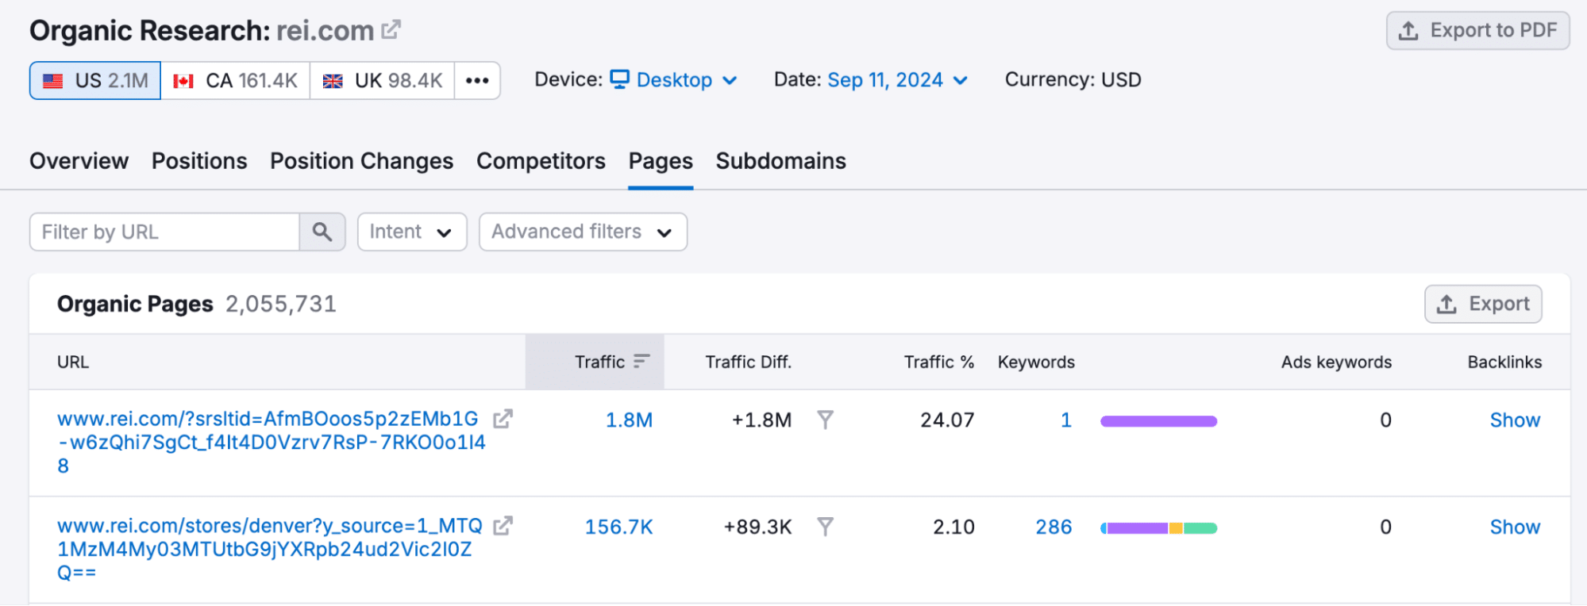Click the traffic sort icon in header
This screenshot has height=606, width=1587.
(x=641, y=362)
